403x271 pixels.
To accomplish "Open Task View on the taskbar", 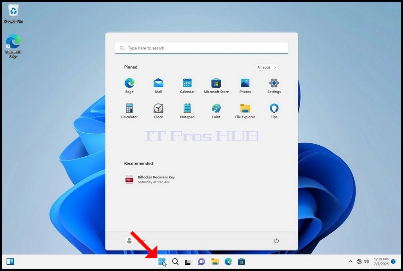I will click(188, 262).
